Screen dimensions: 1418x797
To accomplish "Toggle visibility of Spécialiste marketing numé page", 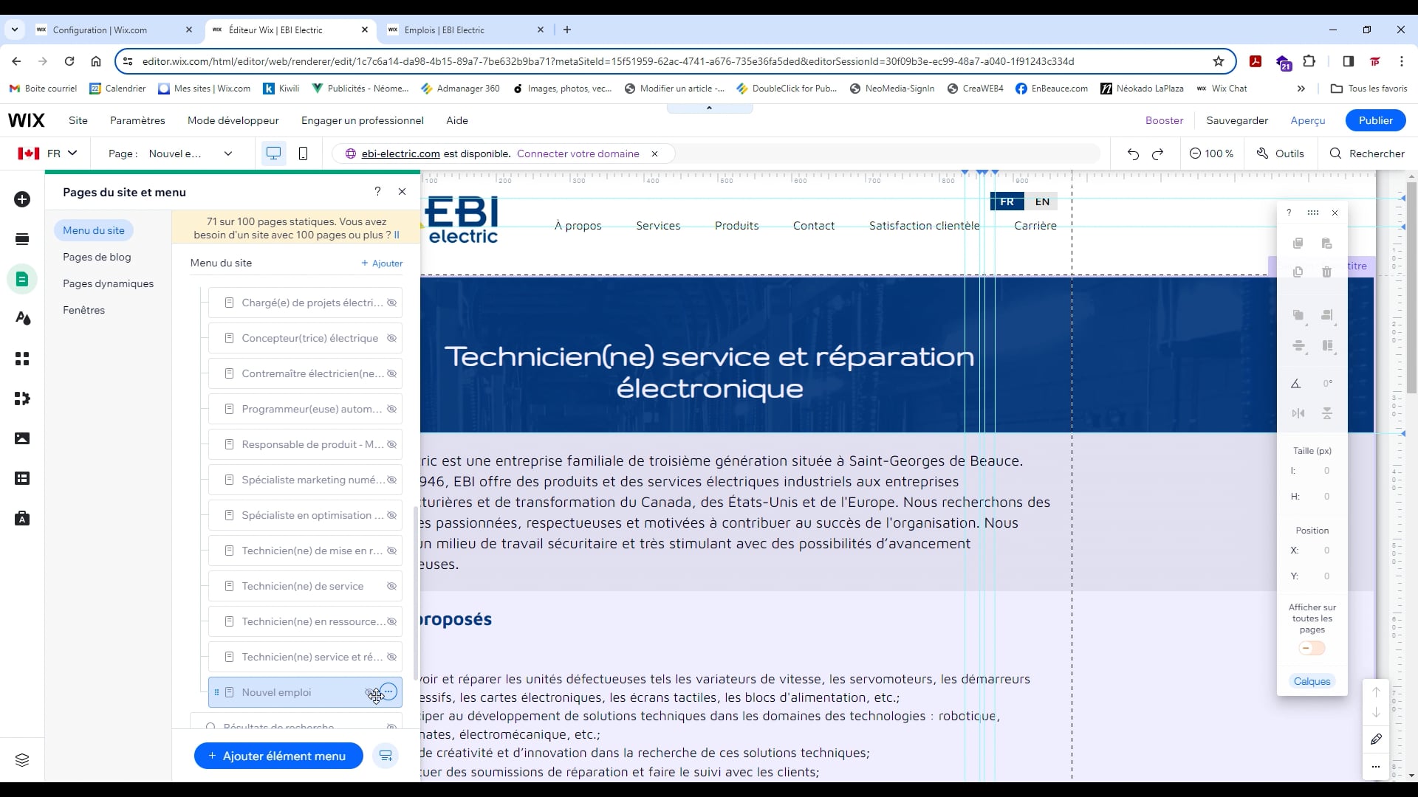I will click(x=392, y=480).
